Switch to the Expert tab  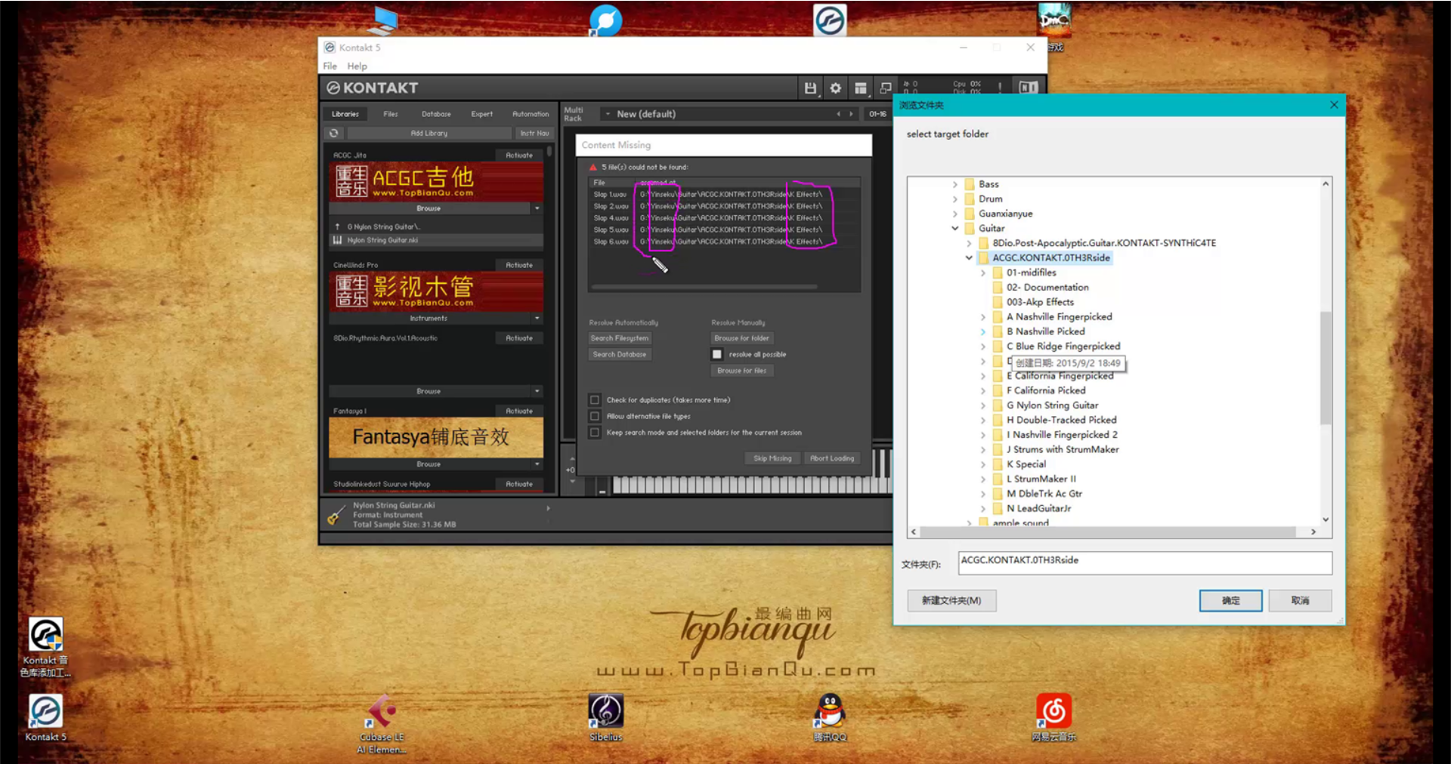482,114
